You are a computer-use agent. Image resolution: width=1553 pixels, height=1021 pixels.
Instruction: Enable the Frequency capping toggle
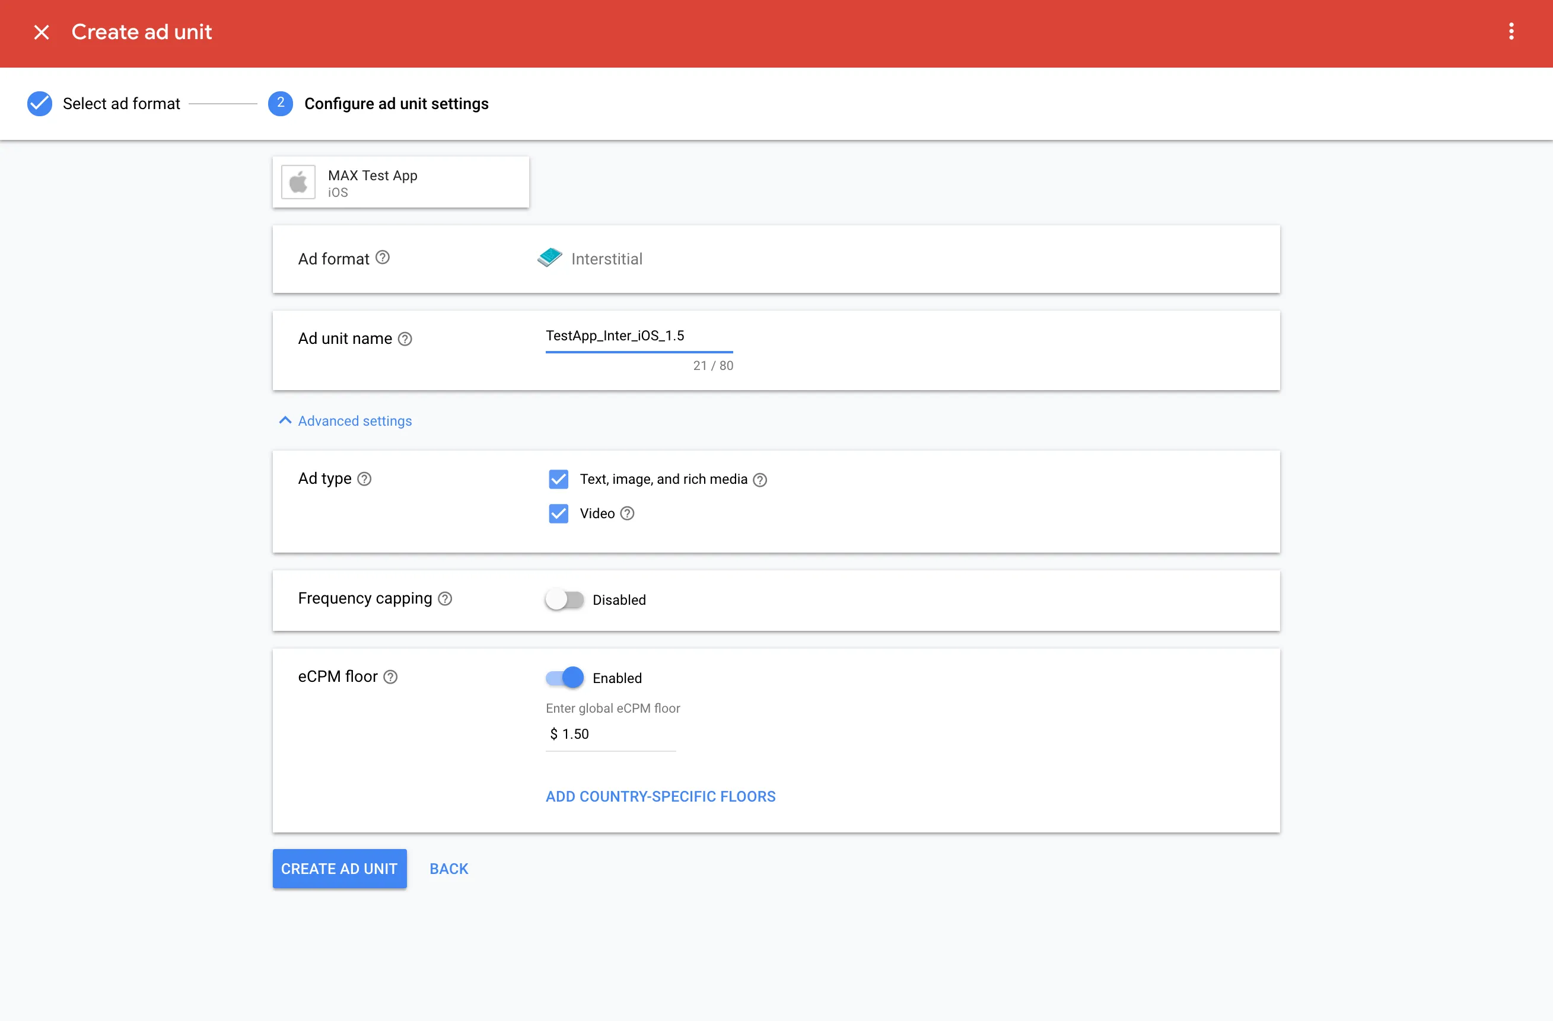click(x=565, y=599)
